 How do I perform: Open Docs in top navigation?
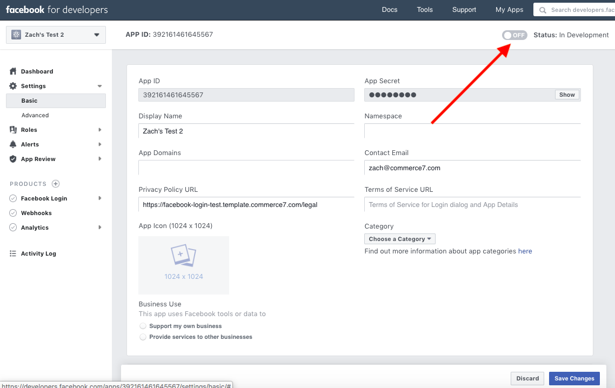(390, 10)
